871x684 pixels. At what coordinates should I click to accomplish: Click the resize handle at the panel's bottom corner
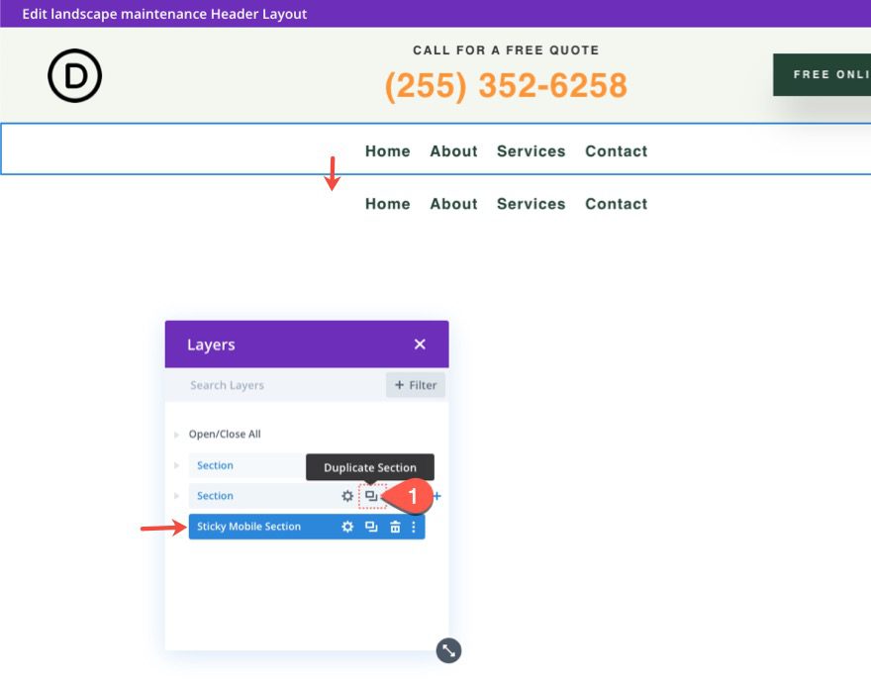[447, 650]
